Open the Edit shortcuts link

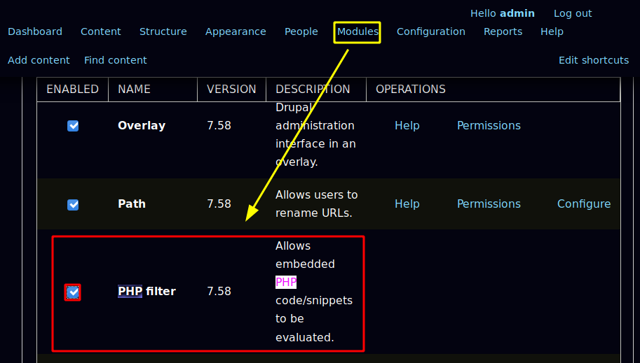click(594, 60)
